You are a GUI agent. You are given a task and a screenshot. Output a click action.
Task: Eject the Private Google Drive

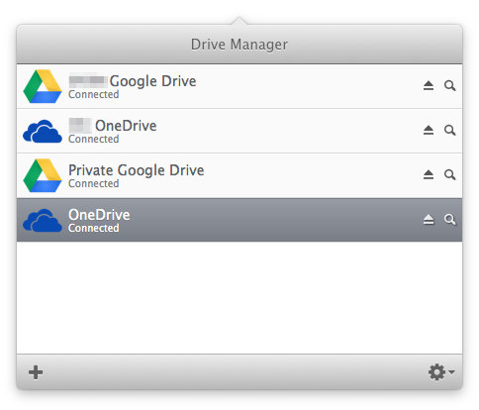click(429, 174)
